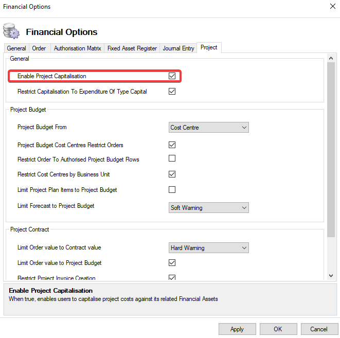The width and height of the screenshot is (340, 338).
Task: Select the Fixed Asset Register tab
Action: (132, 48)
